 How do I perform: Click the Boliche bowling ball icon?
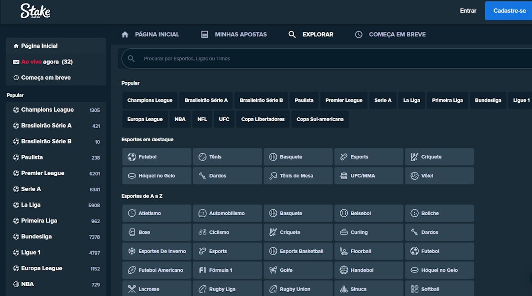coord(414,213)
